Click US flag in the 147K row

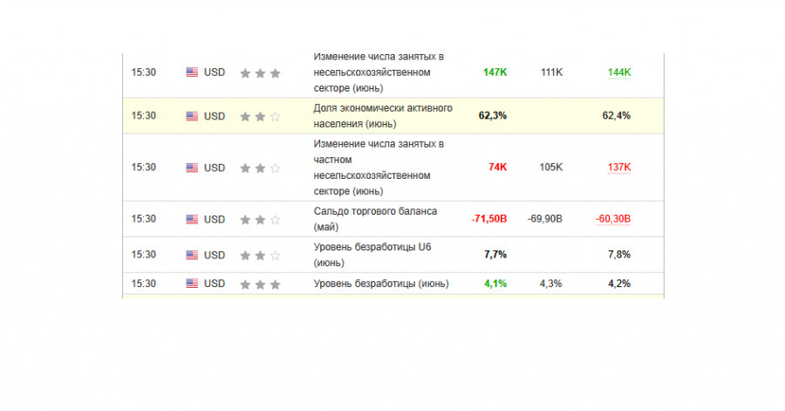tap(192, 72)
